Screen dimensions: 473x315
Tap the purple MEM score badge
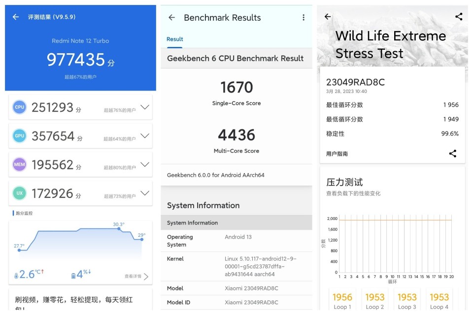pyautogui.click(x=19, y=164)
